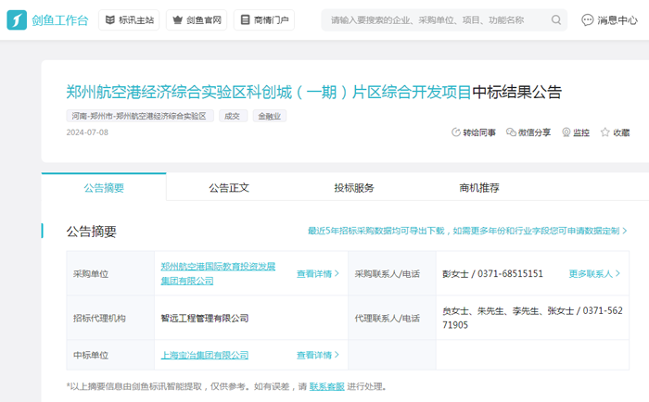Switch to 投标服务 tab
The image size is (649, 402).
[x=354, y=187]
